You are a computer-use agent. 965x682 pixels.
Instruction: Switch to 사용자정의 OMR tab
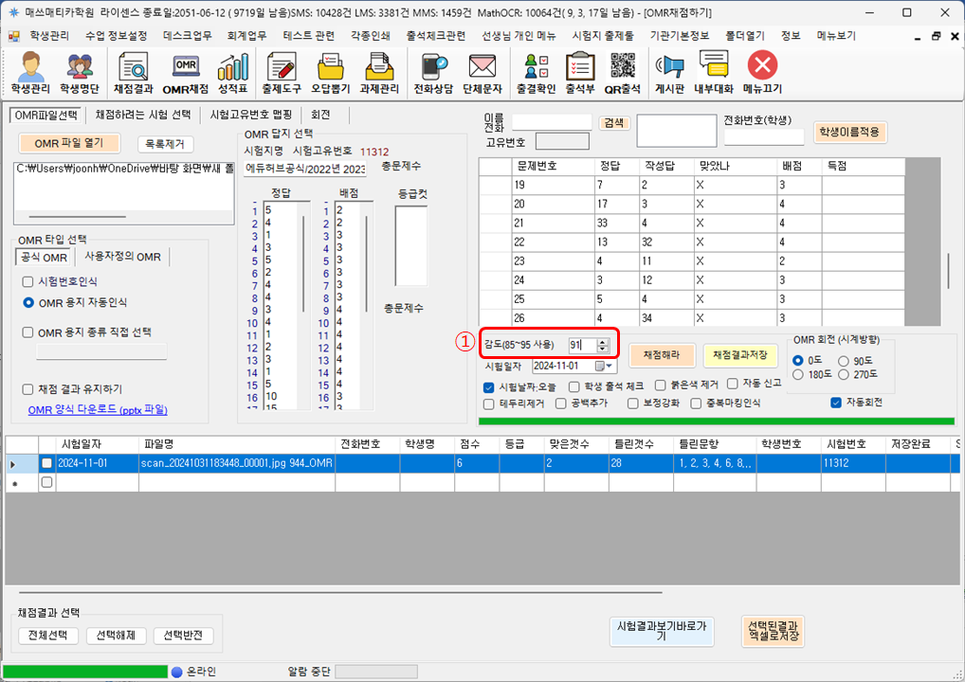122,257
